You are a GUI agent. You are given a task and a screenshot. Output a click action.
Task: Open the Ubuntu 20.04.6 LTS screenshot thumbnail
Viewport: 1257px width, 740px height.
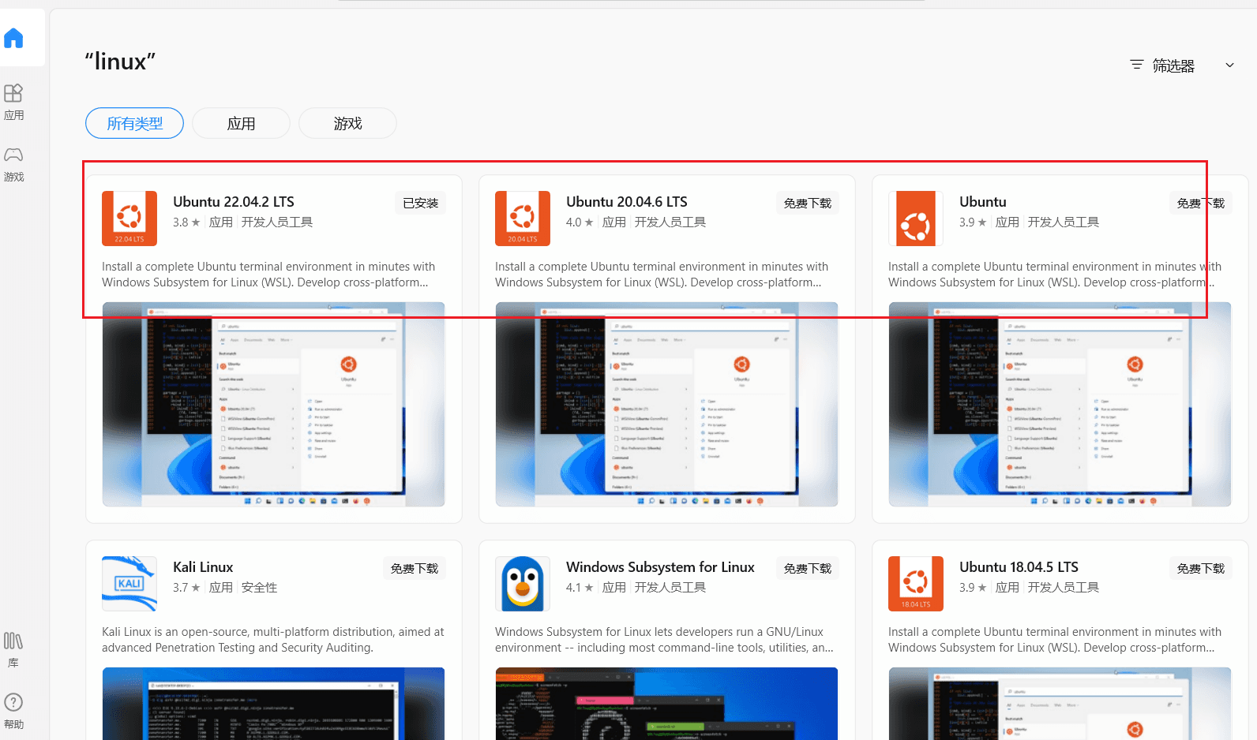(x=666, y=404)
